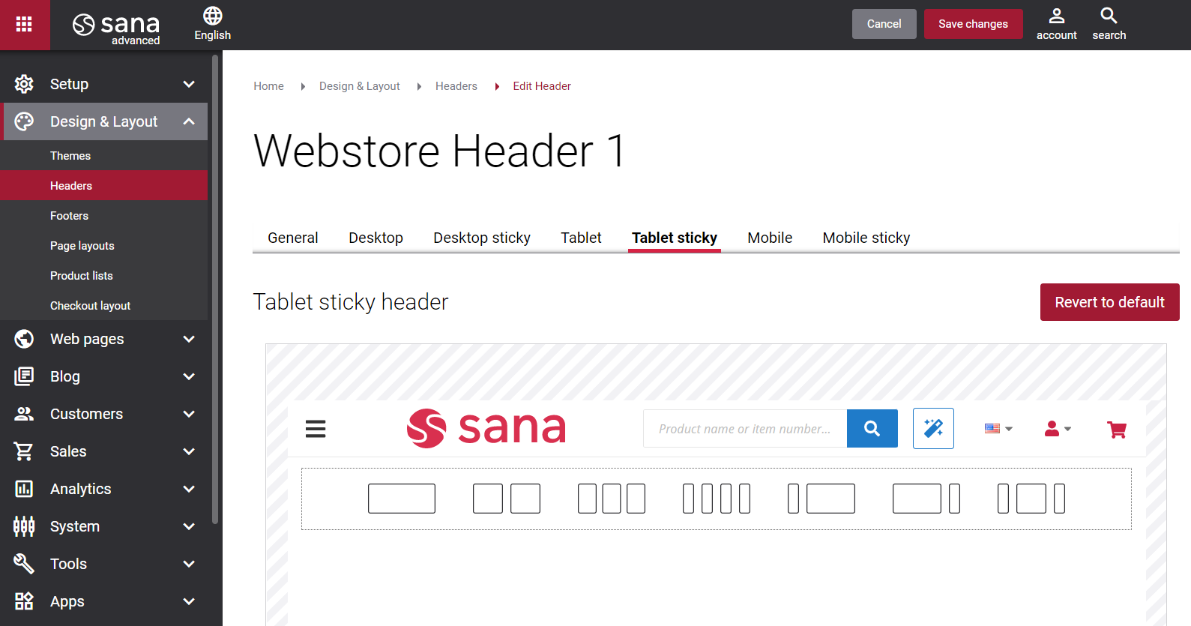The height and width of the screenshot is (626, 1191).
Task: Select the wide-narrow two column layout
Action: click(926, 499)
